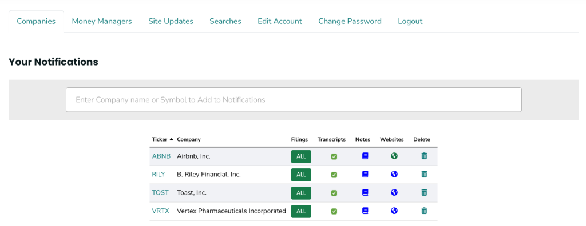Go to the Searches tab
The image size is (586, 226).
point(225,21)
